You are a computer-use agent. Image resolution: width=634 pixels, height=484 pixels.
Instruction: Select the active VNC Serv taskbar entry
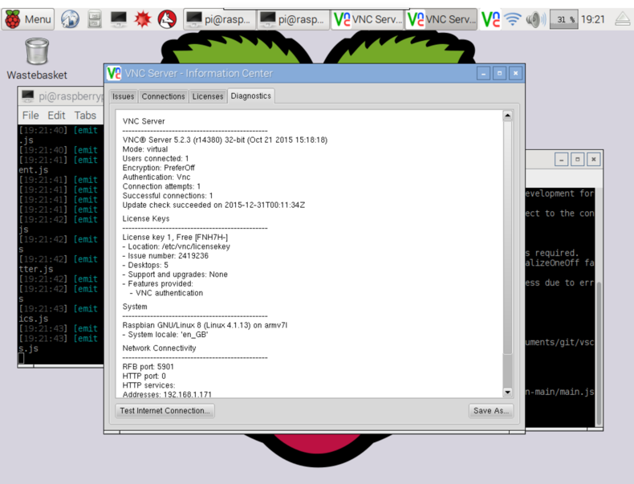441,19
